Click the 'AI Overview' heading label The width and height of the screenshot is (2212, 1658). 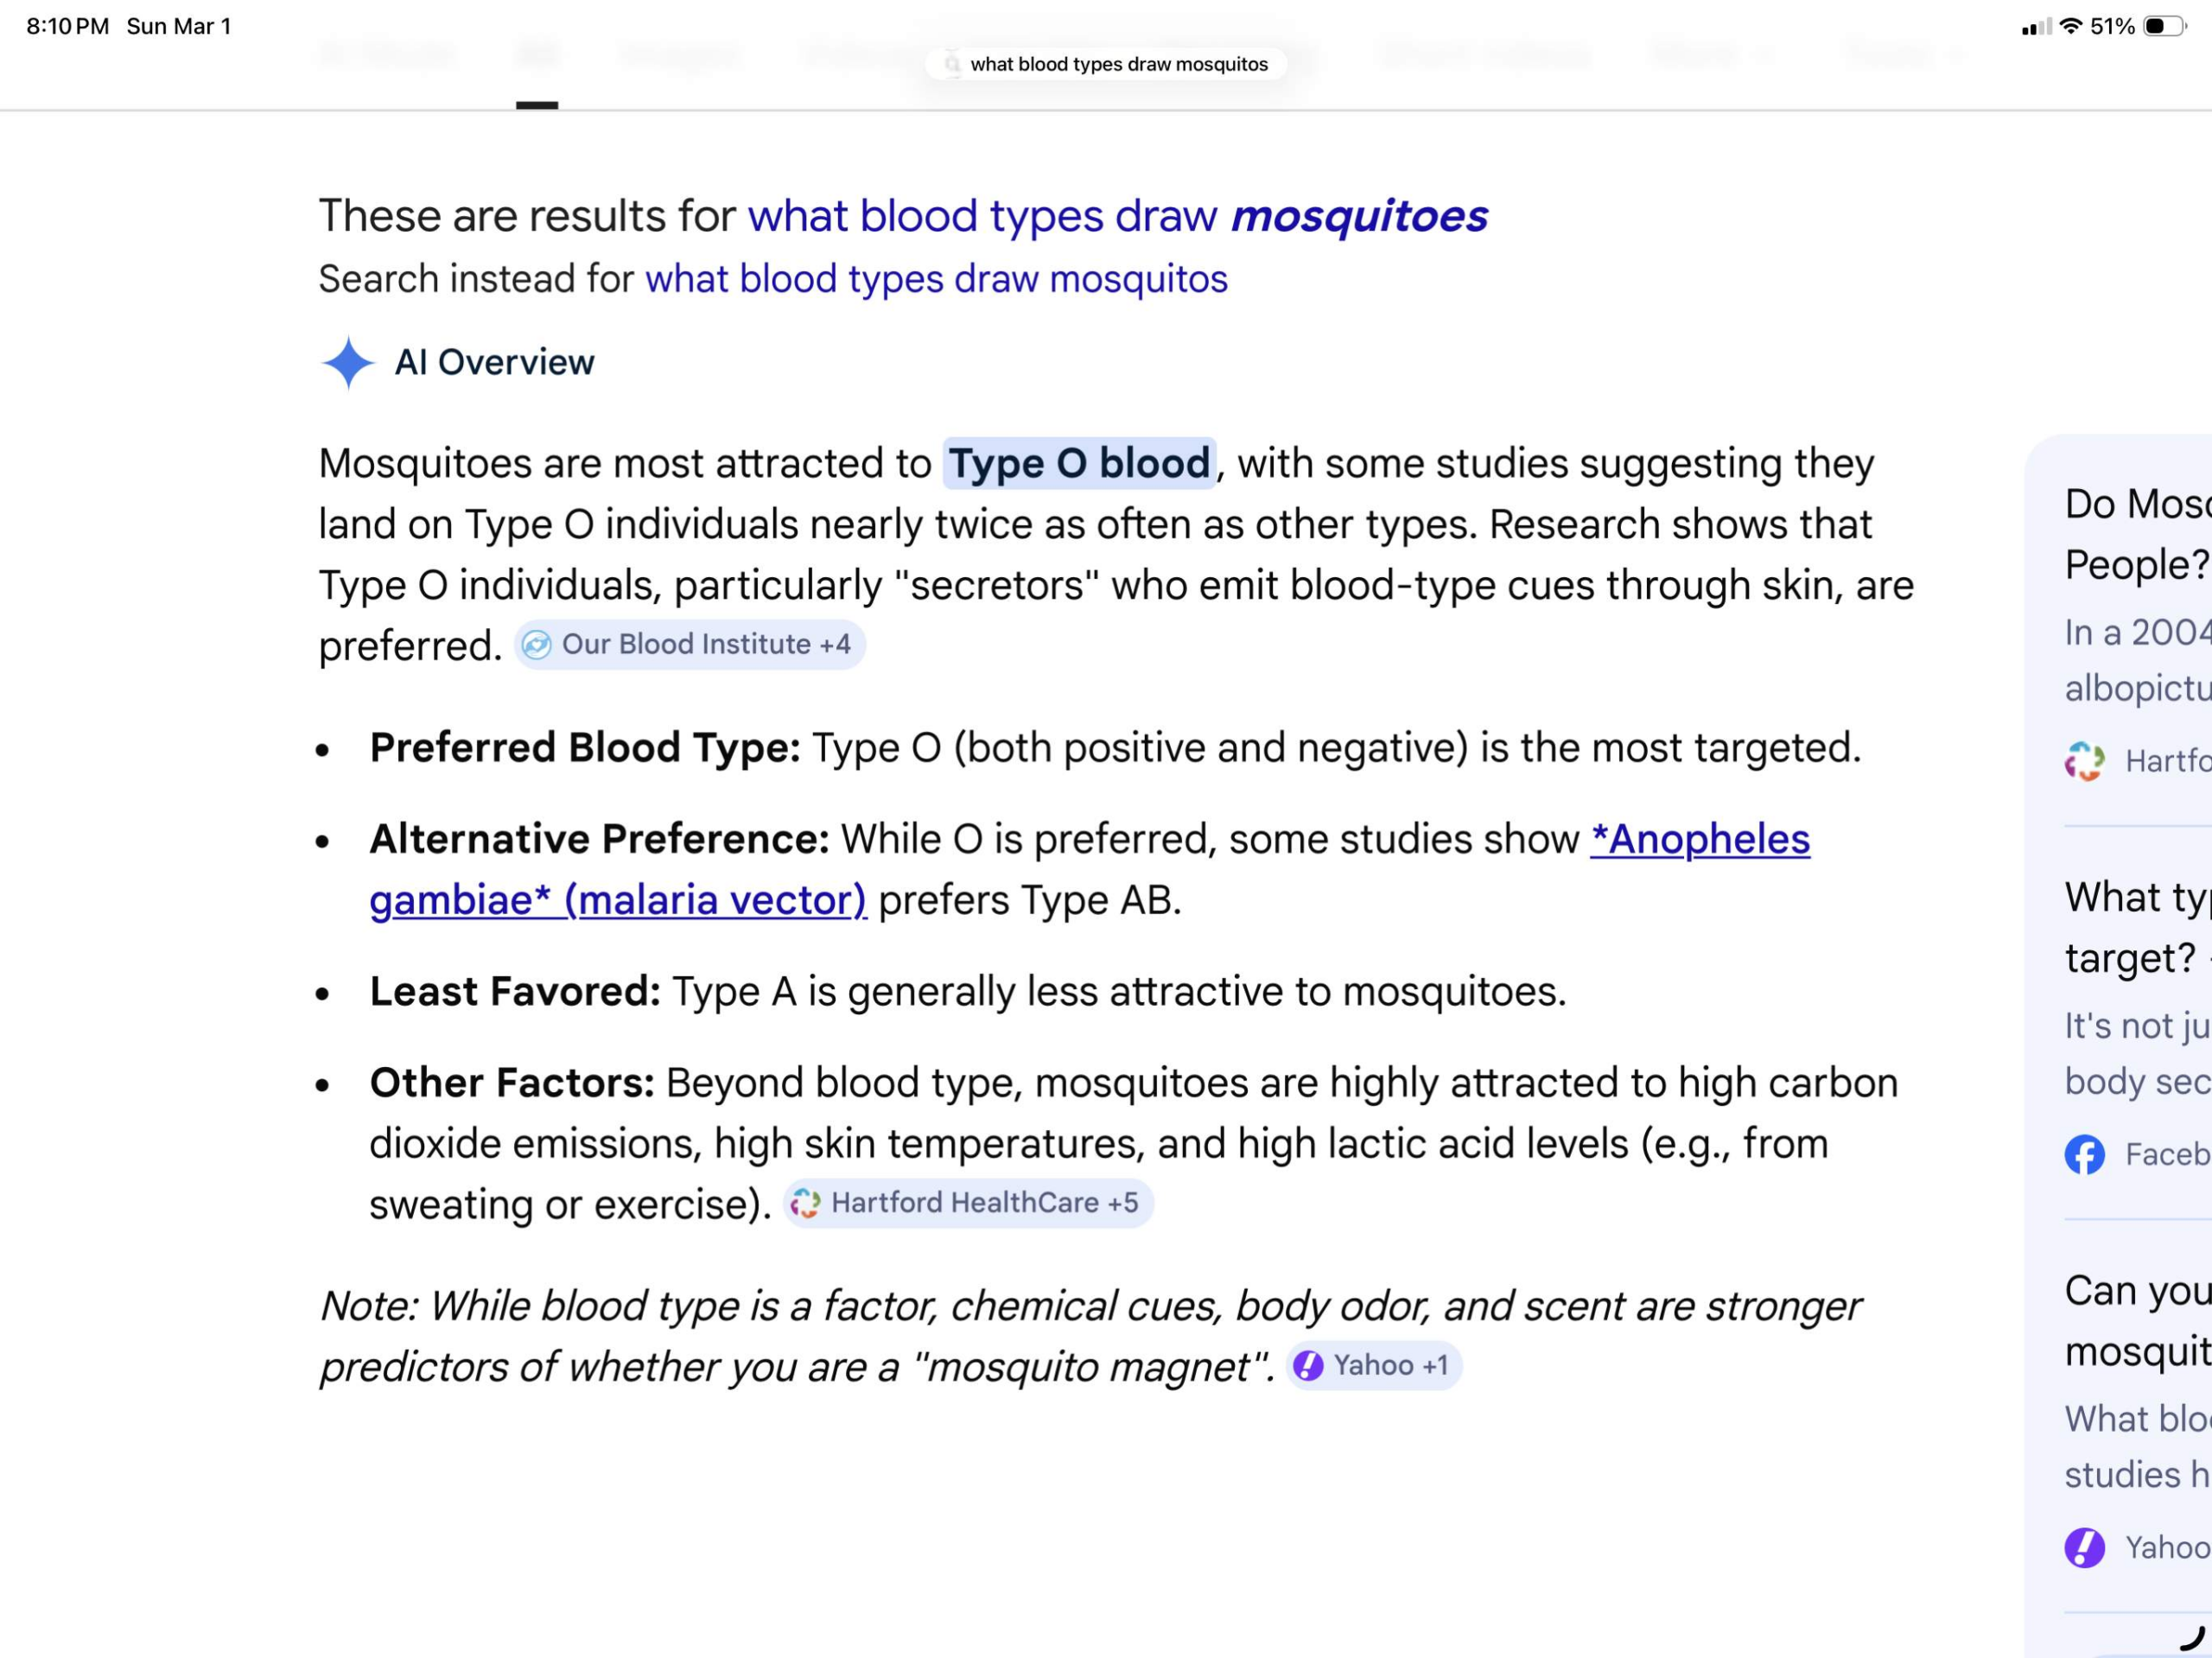coord(494,362)
